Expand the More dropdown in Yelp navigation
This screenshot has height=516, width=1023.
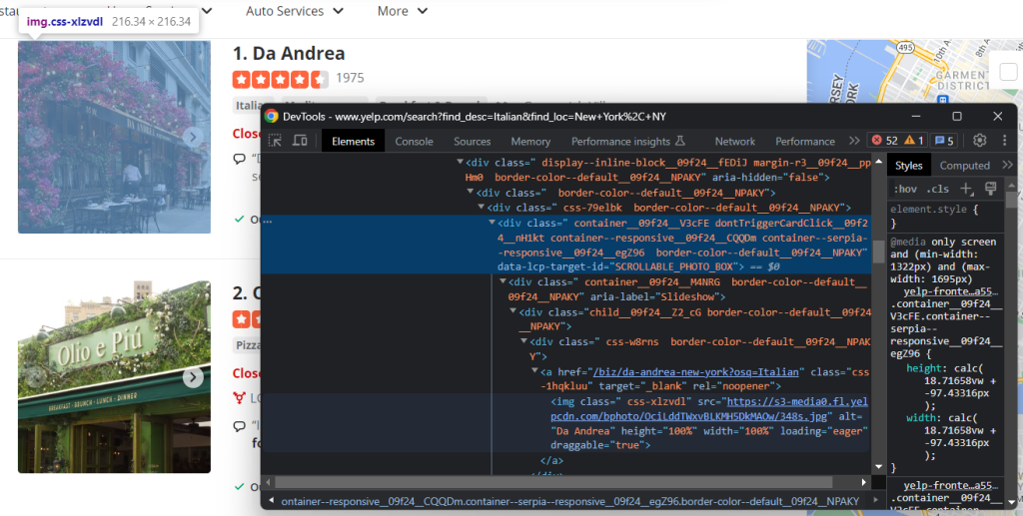coord(403,11)
